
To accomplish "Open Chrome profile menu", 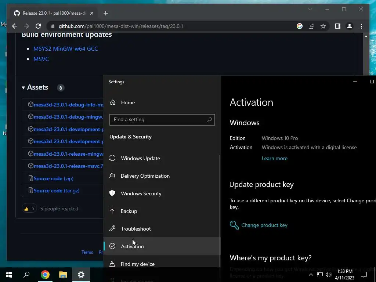I will 350,26.
